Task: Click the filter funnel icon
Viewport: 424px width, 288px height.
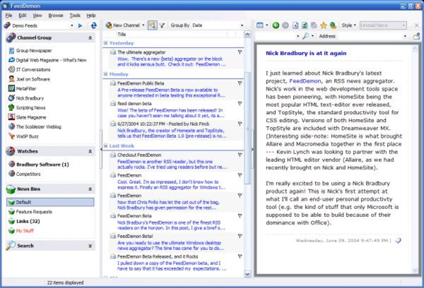Action: click(x=162, y=25)
